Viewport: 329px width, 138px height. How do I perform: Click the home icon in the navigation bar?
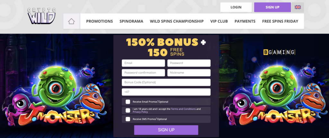(x=71, y=21)
